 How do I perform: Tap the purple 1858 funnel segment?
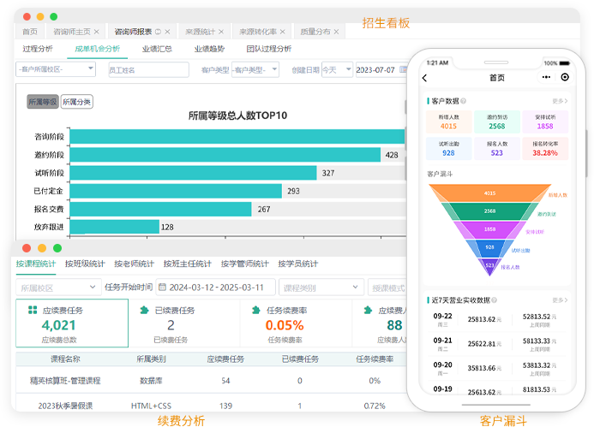pyautogui.click(x=489, y=229)
